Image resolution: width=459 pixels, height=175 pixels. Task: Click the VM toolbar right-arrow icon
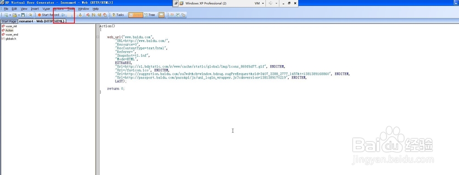[270, 3]
